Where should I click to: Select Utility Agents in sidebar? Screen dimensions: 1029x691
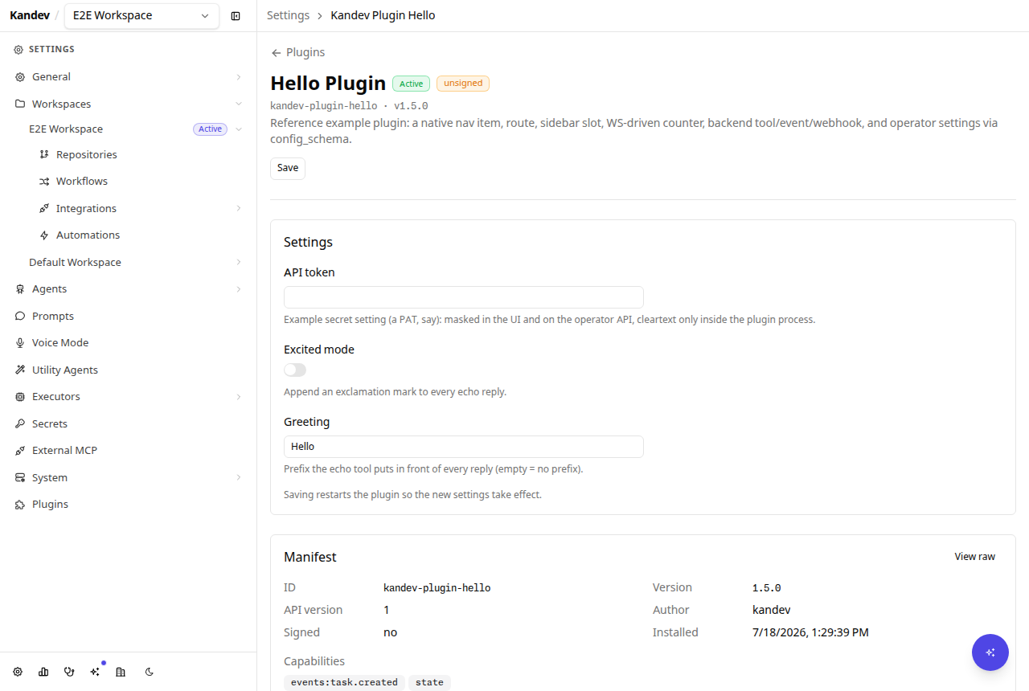(65, 370)
